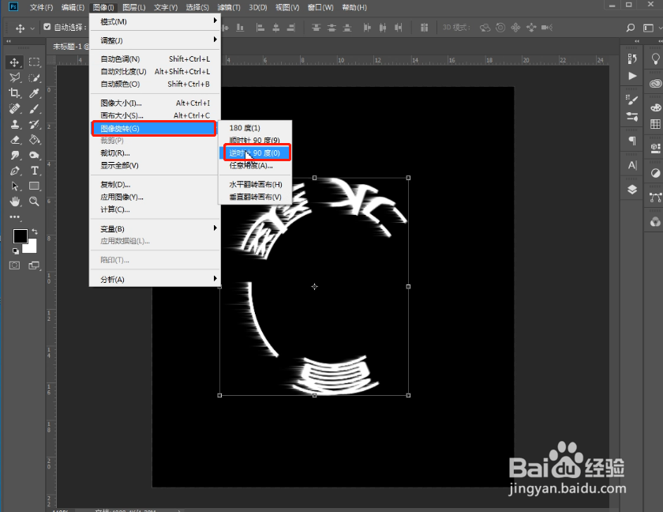Open the Channels panel icon
This screenshot has width=663, height=512.
click(655, 222)
